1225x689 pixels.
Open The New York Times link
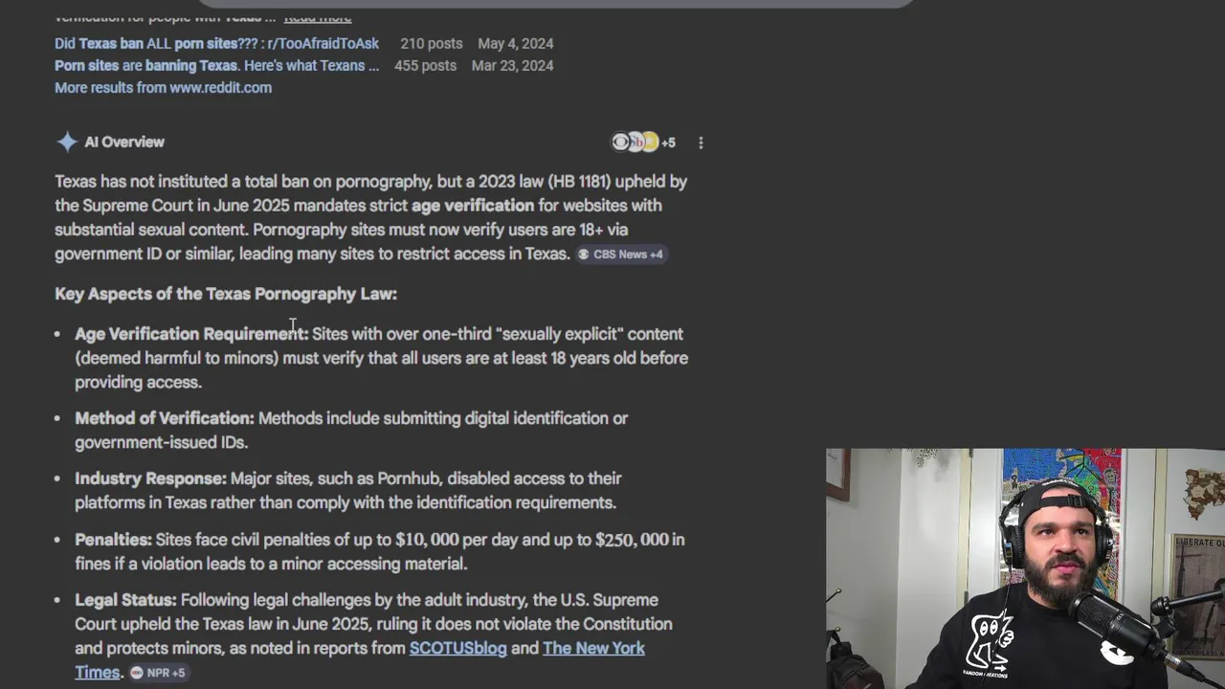(360, 660)
